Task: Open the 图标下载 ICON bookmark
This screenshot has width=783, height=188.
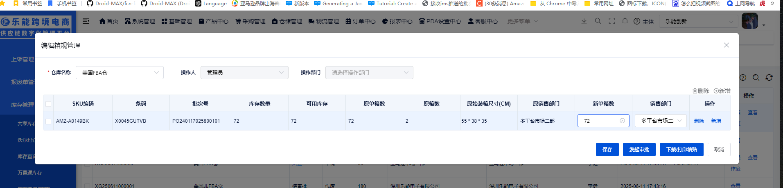Action: (x=642, y=3)
